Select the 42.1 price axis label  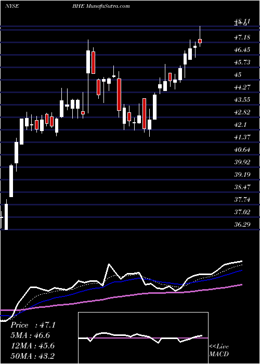pyautogui.click(x=240, y=125)
